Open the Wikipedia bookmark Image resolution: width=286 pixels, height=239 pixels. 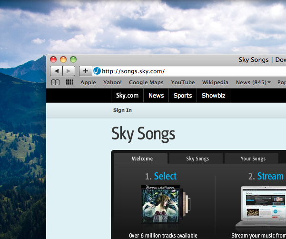point(215,82)
